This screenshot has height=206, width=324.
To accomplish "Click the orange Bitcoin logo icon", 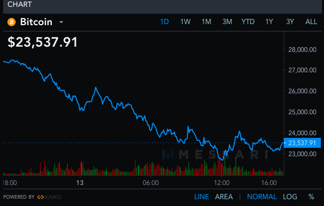I will tap(12, 22).
